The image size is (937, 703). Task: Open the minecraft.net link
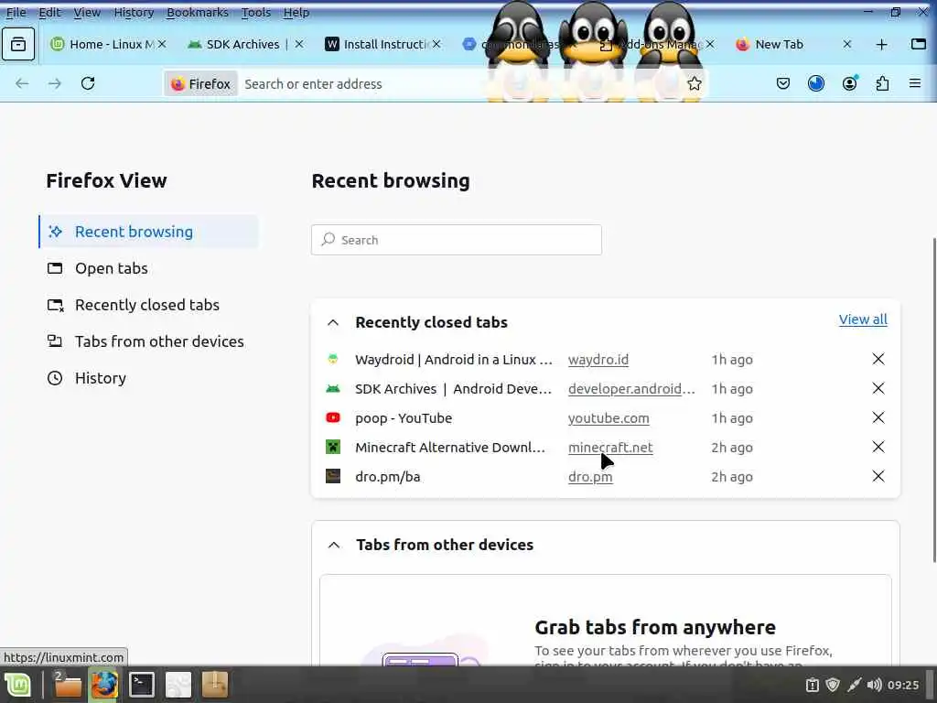coord(610,448)
